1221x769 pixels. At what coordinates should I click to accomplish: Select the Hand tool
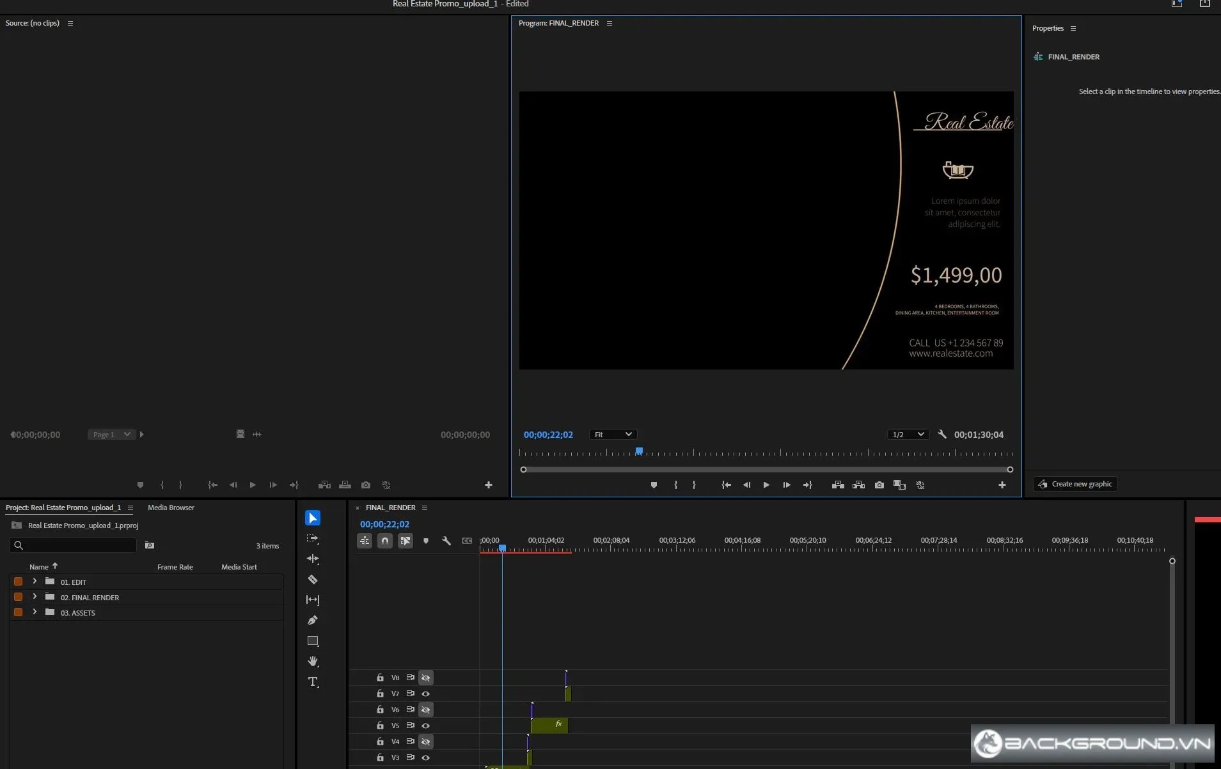pyautogui.click(x=313, y=661)
